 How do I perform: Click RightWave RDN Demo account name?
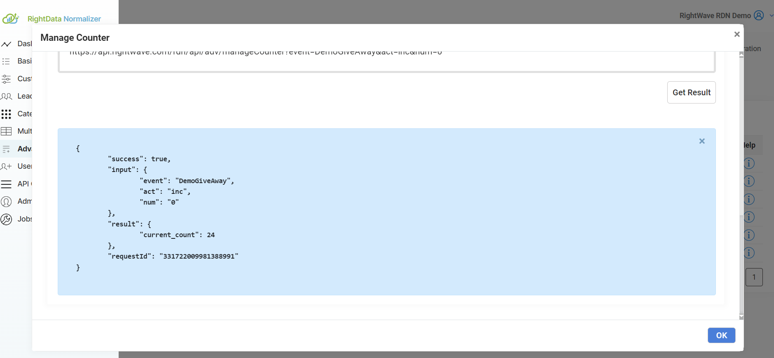pyautogui.click(x=715, y=16)
